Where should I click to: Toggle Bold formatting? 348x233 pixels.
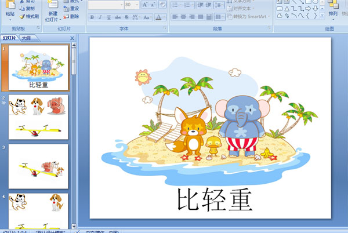coord(92,17)
